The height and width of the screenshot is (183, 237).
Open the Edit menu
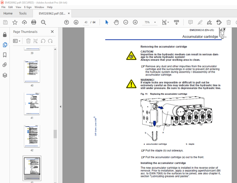pyautogui.click(x=10, y=7)
